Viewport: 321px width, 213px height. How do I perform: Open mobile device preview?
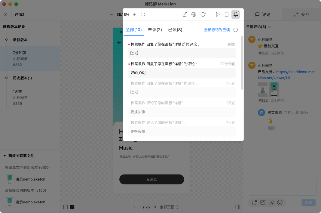pyautogui.click(x=227, y=14)
